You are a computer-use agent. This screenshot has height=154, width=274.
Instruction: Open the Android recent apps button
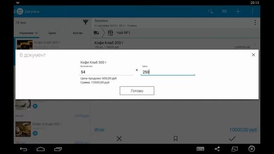point(58,149)
